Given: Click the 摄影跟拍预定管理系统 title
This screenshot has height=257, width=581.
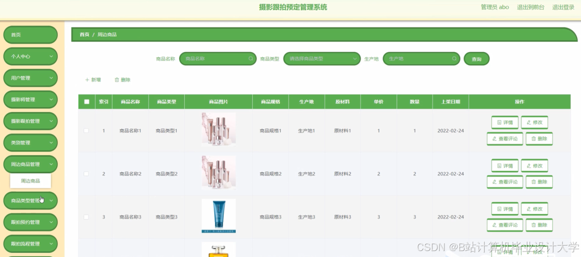Looking at the screenshot, I should tap(293, 7).
